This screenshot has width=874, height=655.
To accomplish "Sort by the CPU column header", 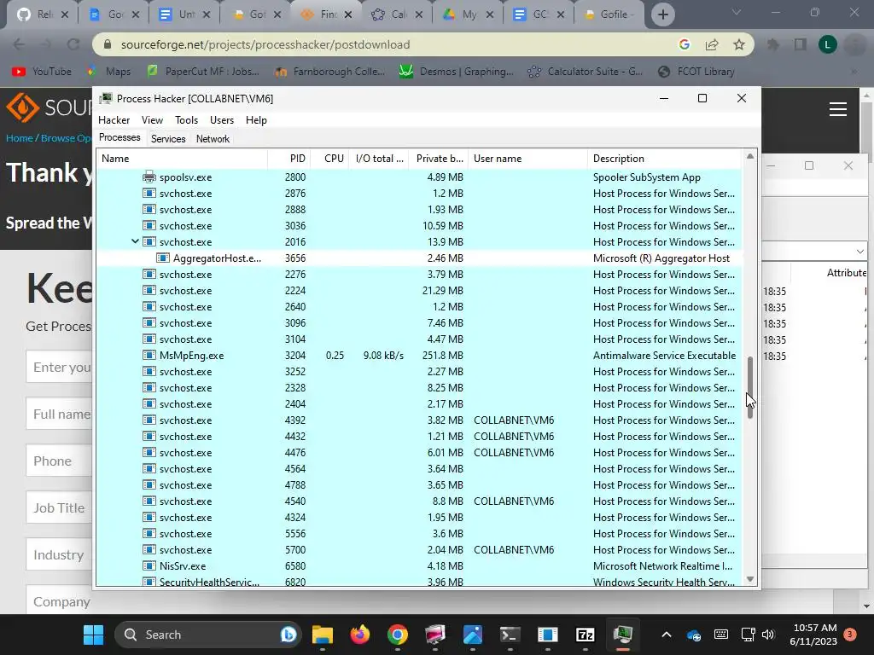I will pos(329,158).
